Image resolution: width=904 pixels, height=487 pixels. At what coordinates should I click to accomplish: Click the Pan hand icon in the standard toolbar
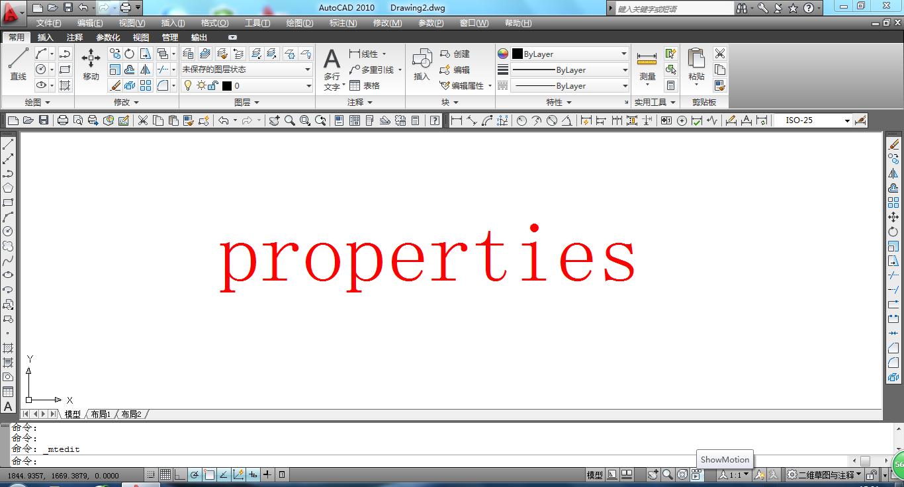(x=274, y=120)
